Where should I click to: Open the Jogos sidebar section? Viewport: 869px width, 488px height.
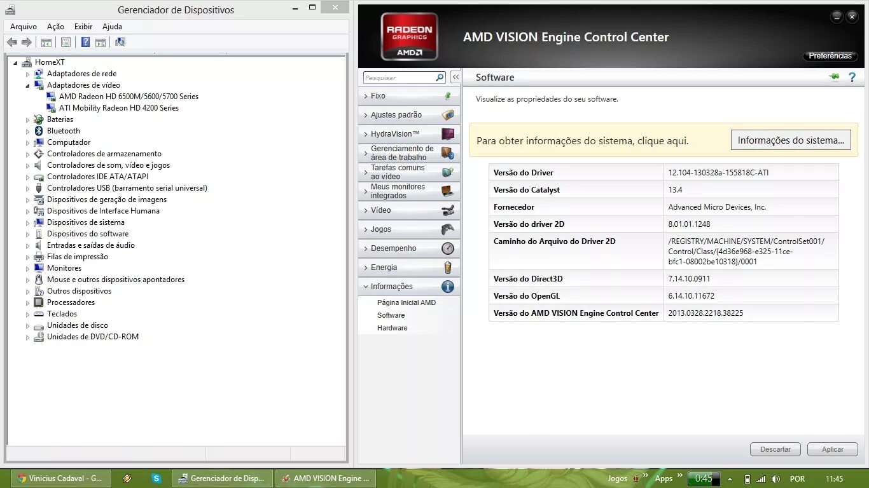409,229
